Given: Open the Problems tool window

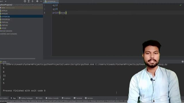Looking at the screenshot, I should (66, 98).
